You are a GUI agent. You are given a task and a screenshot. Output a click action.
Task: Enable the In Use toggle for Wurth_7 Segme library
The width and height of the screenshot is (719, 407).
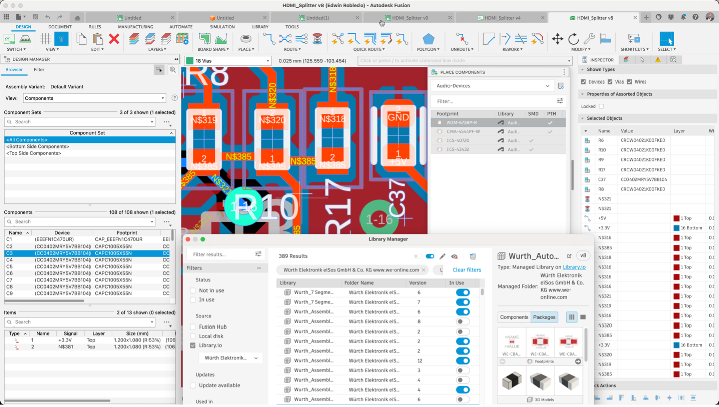[x=462, y=293]
